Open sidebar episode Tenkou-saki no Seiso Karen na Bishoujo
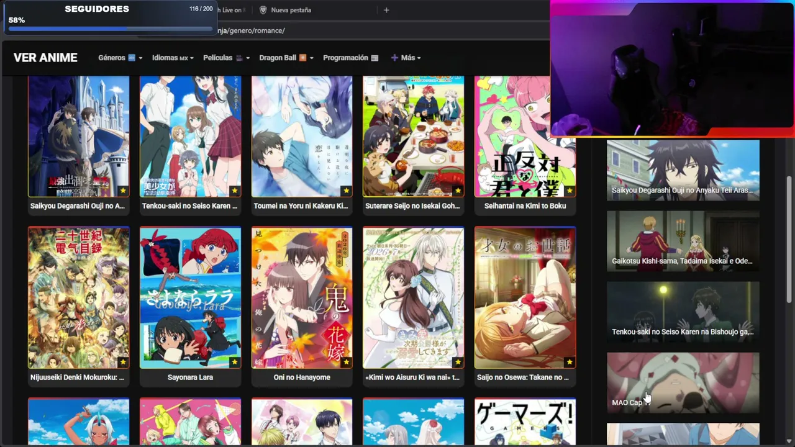The height and width of the screenshot is (447, 795). (683, 311)
